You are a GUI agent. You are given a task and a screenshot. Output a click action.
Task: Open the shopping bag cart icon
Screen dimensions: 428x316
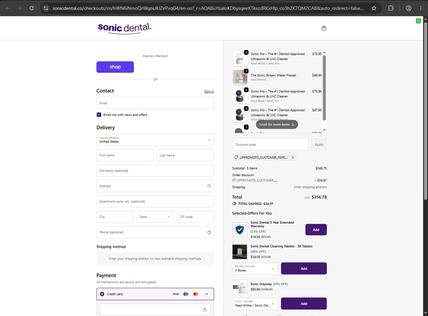[x=324, y=28]
